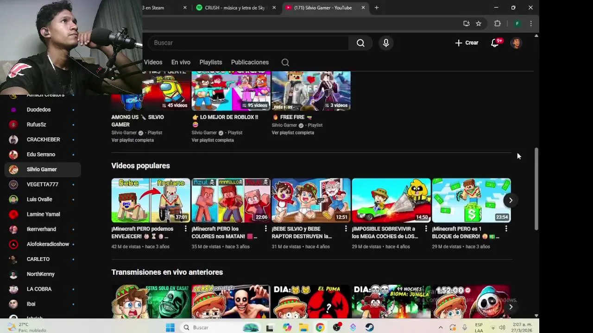Open options menu for ENVEJECER video

(185, 229)
